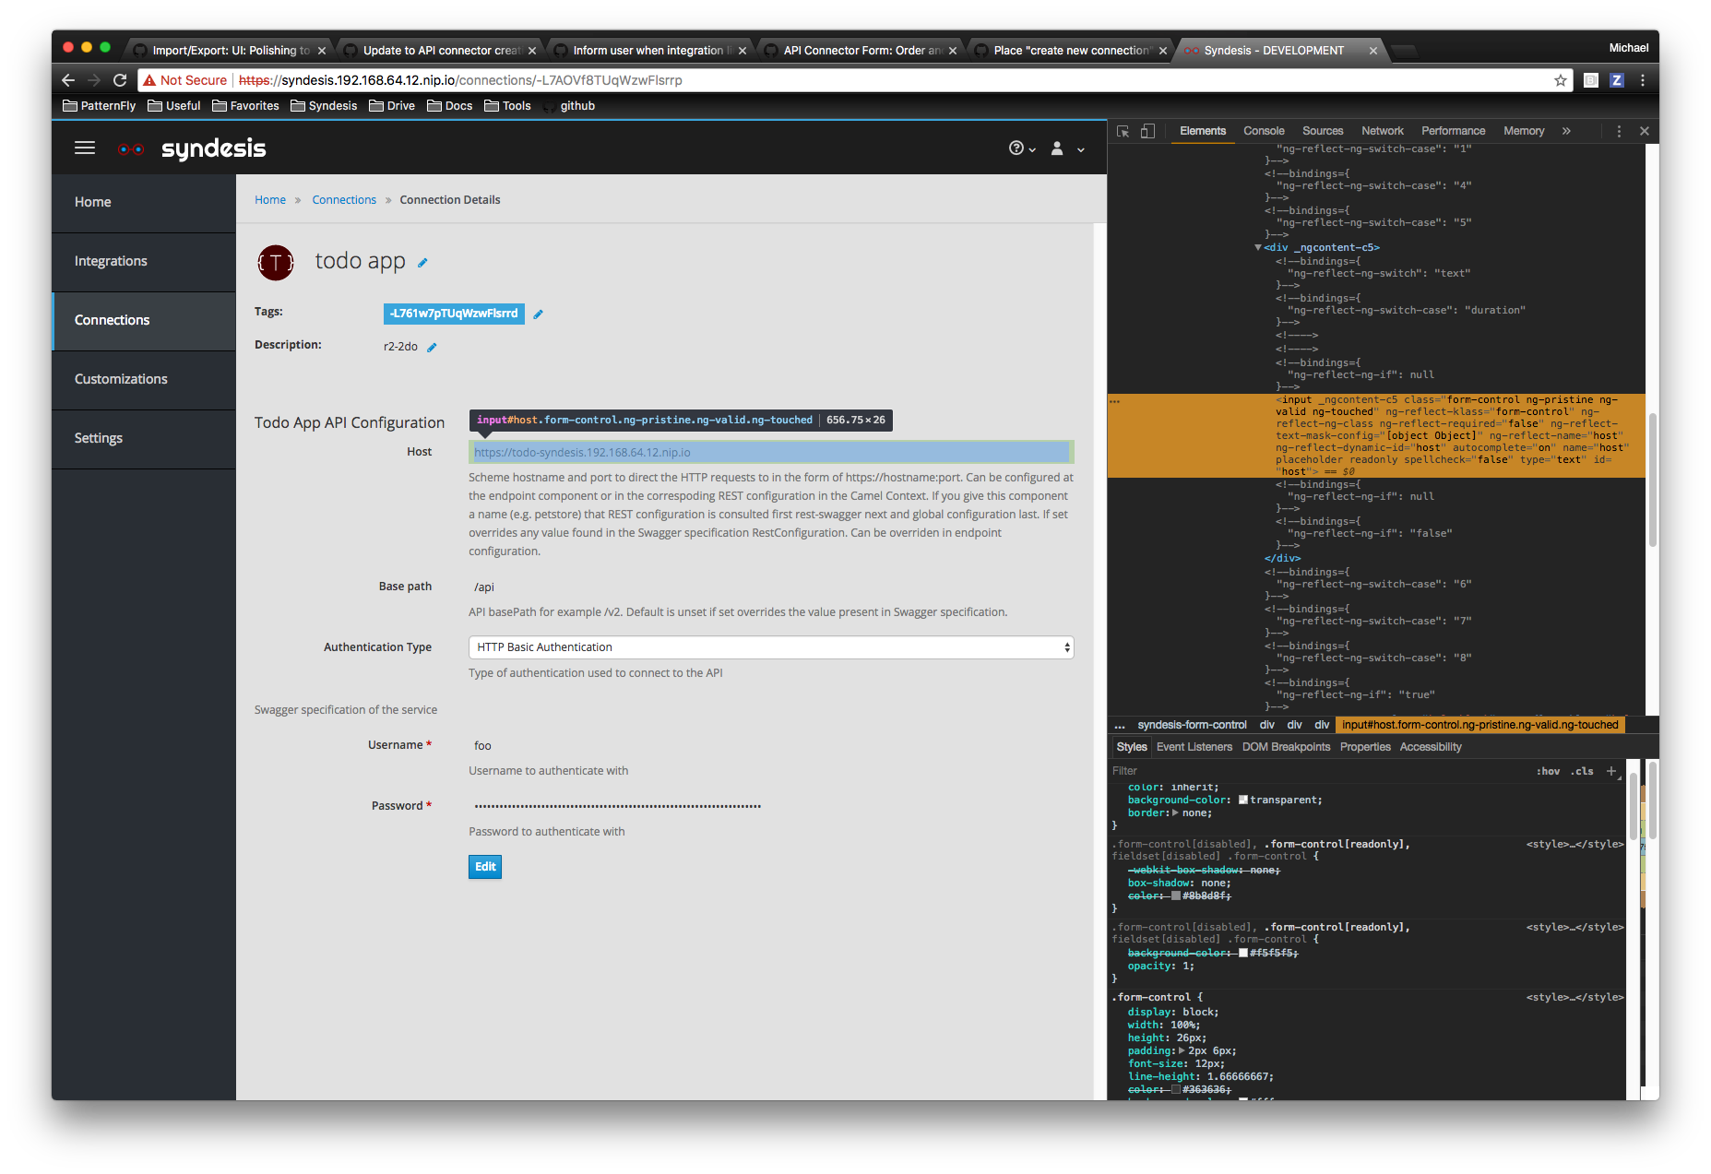Image resolution: width=1711 pixels, height=1174 pixels.
Task: Open the PatternFly bookmarks folder
Action: pyautogui.click(x=100, y=106)
